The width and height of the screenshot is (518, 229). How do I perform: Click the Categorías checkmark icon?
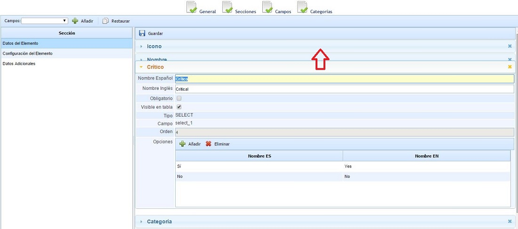(303, 8)
